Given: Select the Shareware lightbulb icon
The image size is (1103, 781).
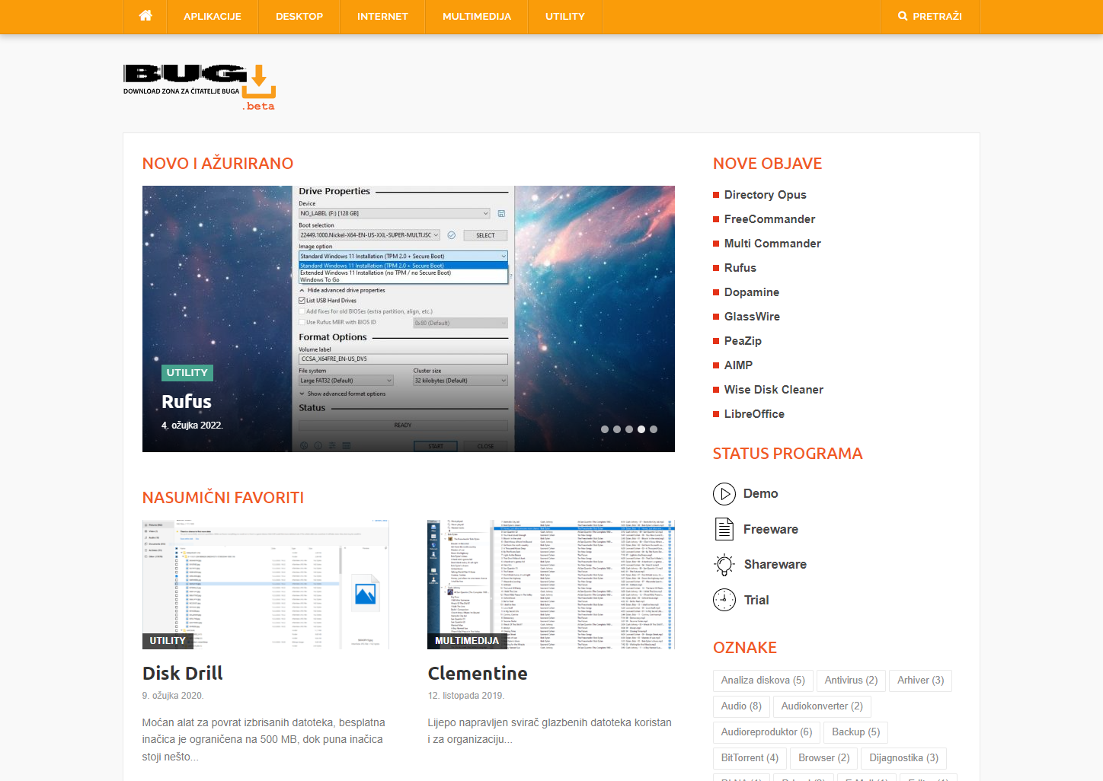Looking at the screenshot, I should click(x=724, y=564).
